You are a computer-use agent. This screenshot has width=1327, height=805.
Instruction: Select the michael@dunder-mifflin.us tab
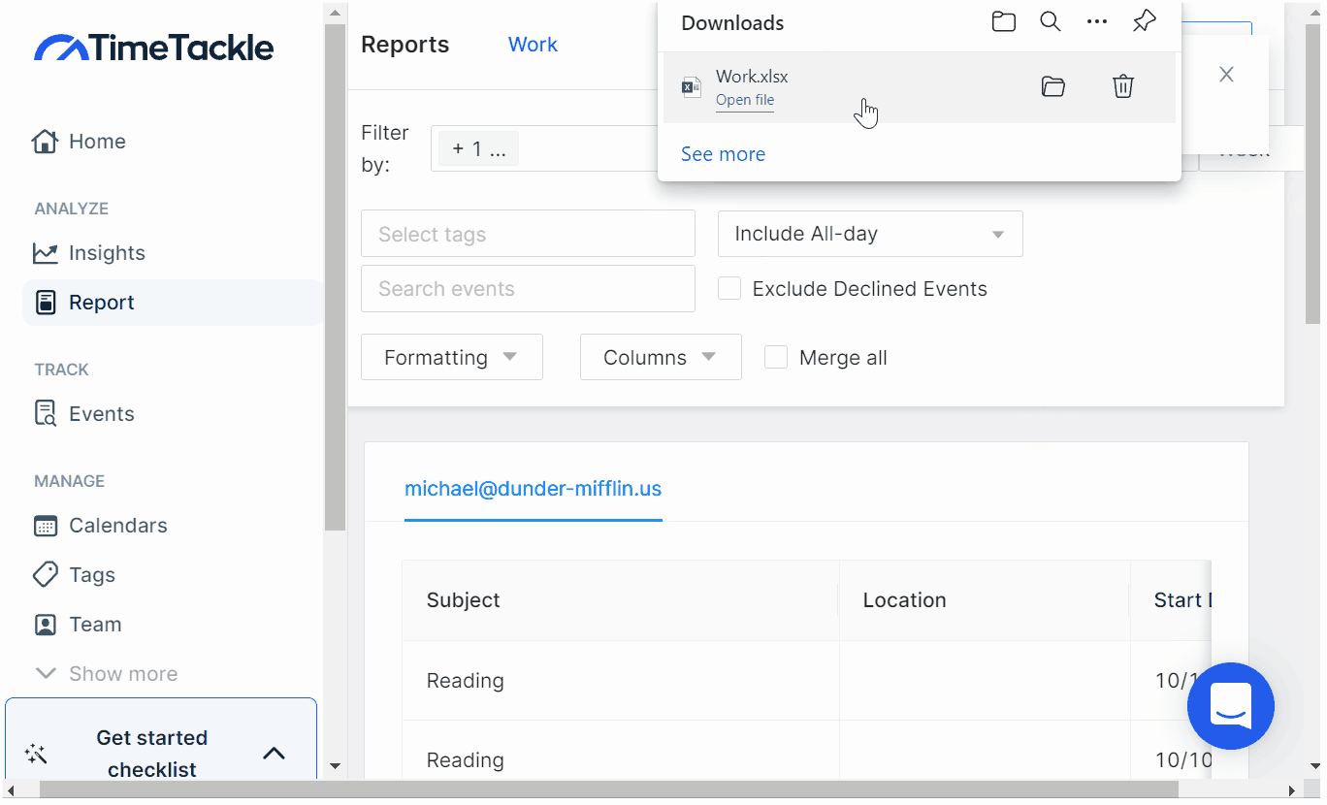pyautogui.click(x=534, y=489)
